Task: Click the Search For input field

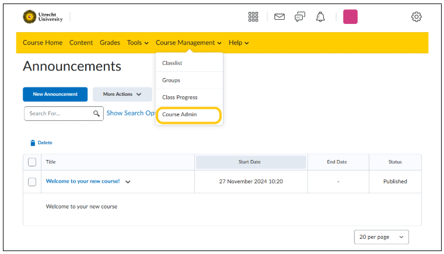Action: [x=64, y=114]
